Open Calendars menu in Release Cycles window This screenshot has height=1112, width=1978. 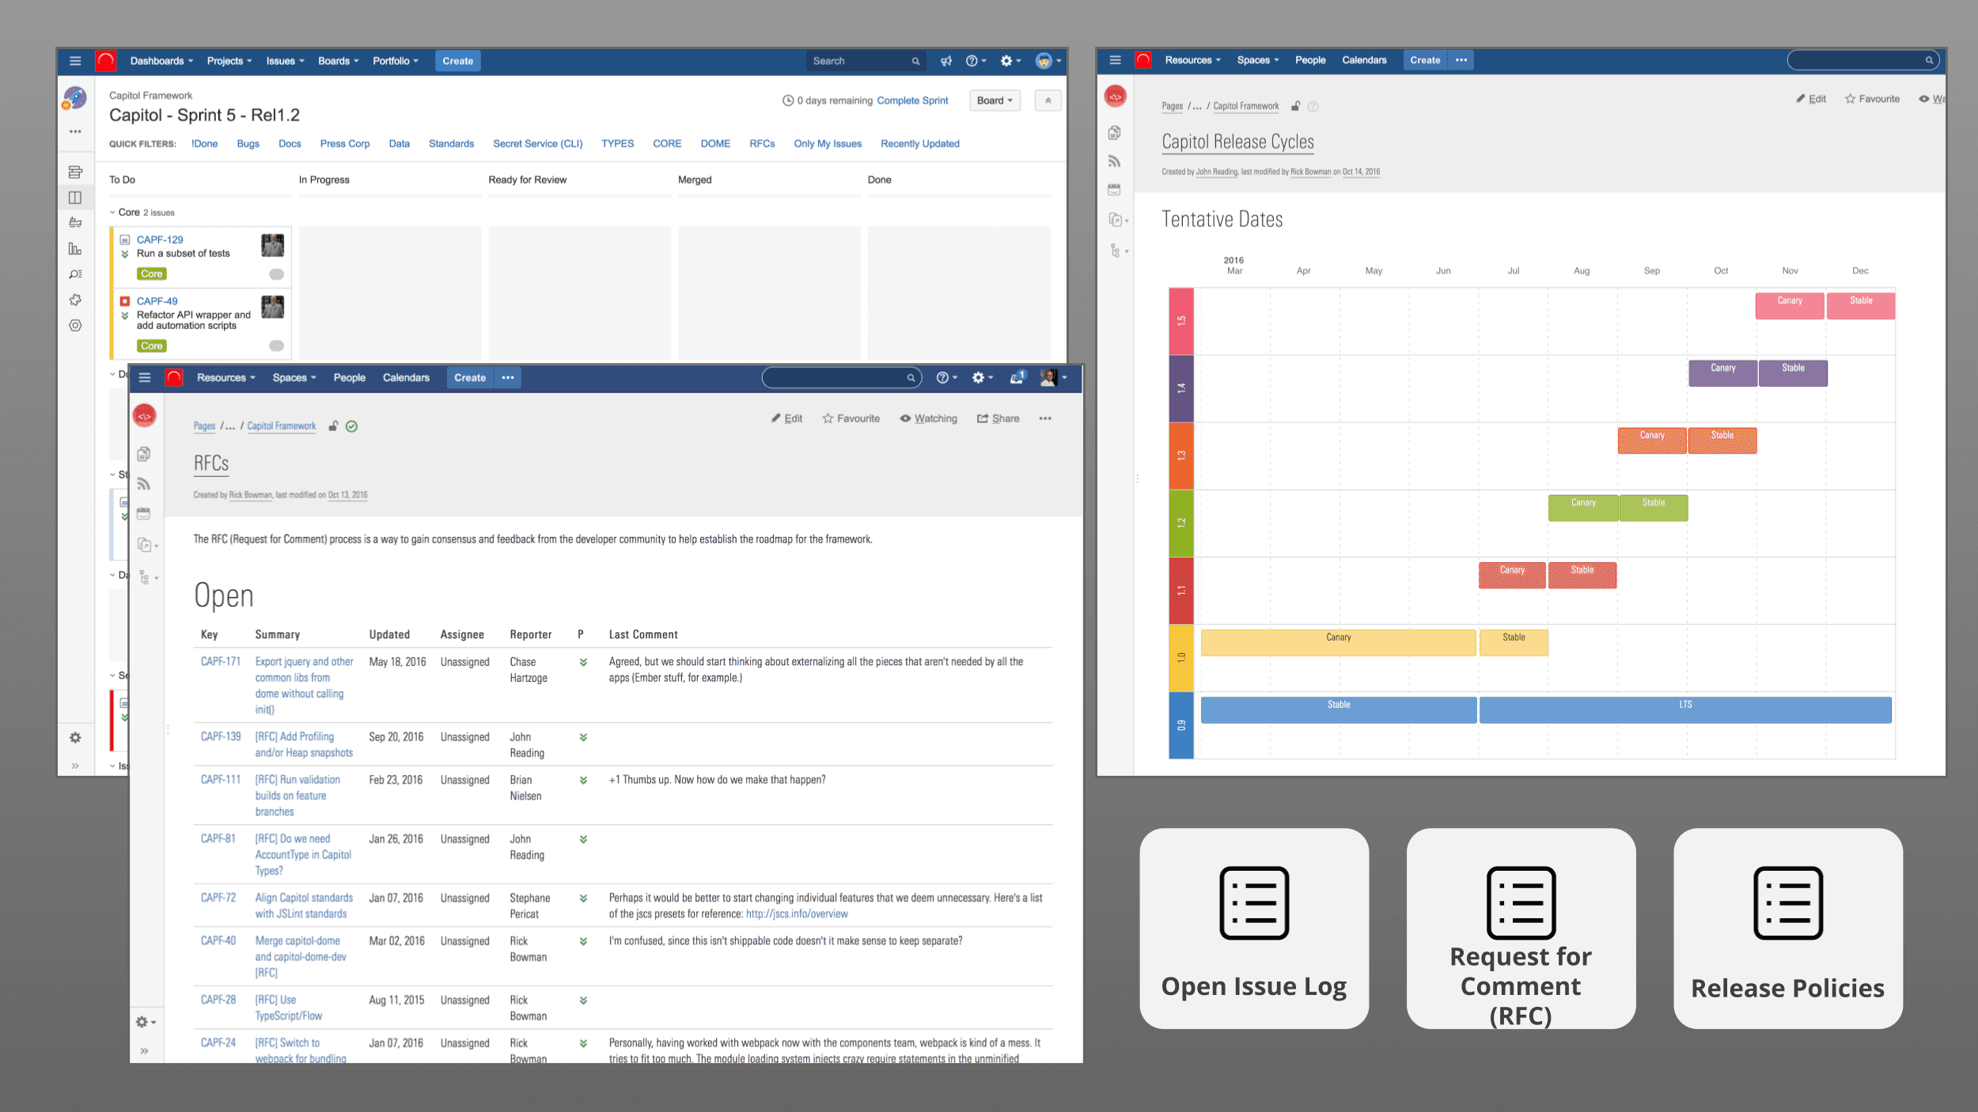click(1364, 60)
